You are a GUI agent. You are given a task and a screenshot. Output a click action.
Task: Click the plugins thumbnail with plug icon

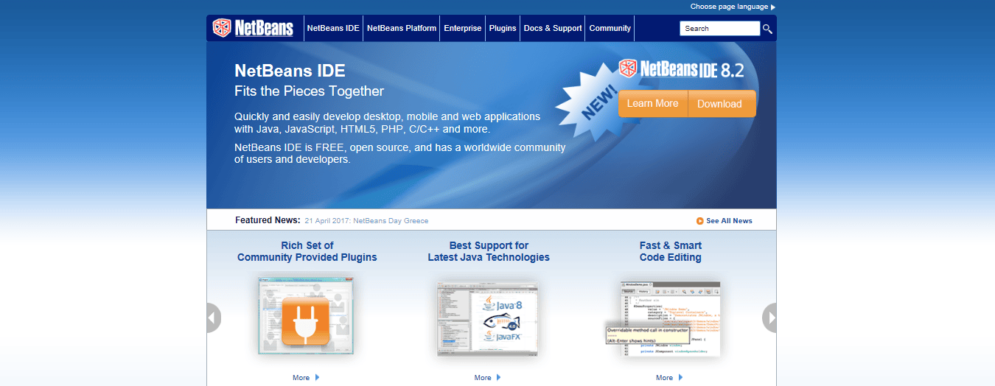[x=307, y=316]
